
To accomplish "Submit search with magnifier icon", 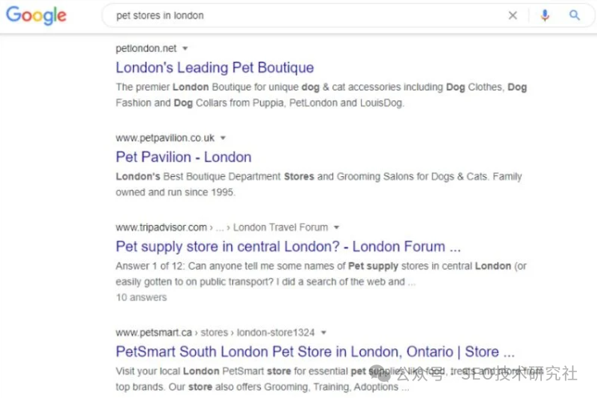I will (575, 15).
